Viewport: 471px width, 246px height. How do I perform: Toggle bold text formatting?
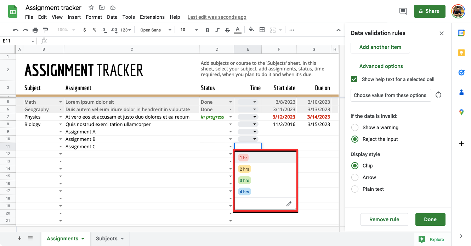point(208,30)
